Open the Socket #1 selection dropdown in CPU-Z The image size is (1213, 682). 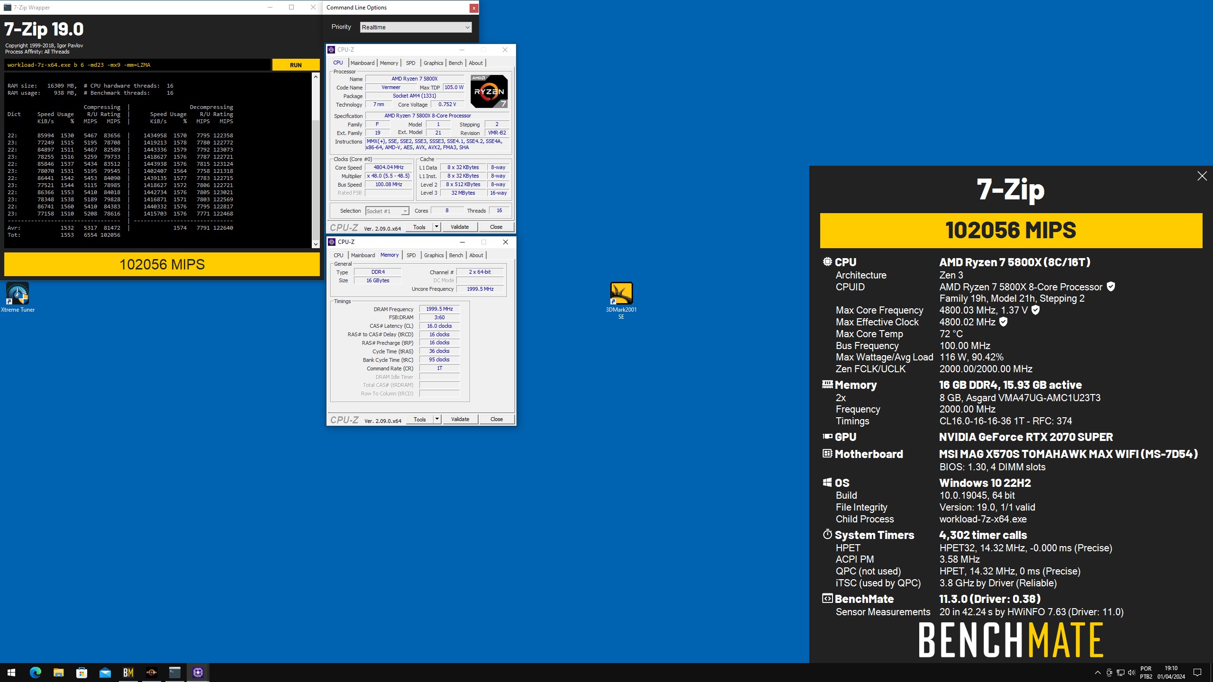click(387, 211)
